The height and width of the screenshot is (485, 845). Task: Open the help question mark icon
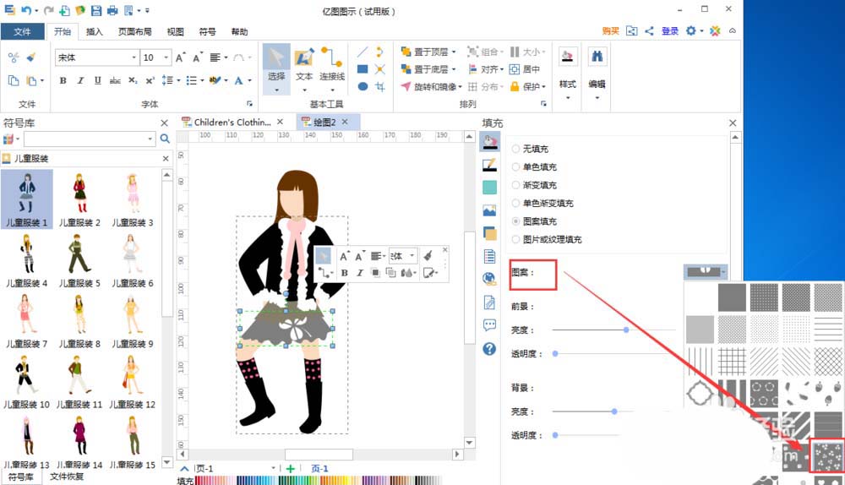coord(489,349)
